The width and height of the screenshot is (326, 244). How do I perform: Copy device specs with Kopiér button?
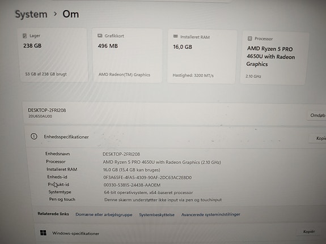318,138
